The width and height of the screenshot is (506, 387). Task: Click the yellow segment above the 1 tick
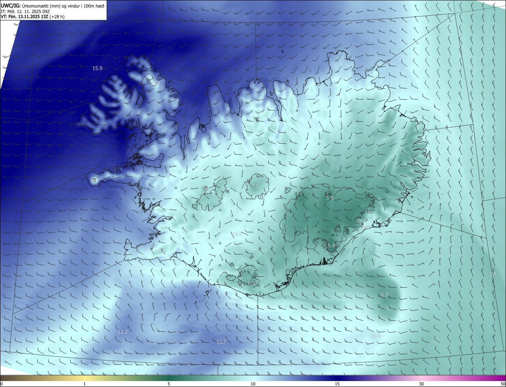tap(85, 378)
